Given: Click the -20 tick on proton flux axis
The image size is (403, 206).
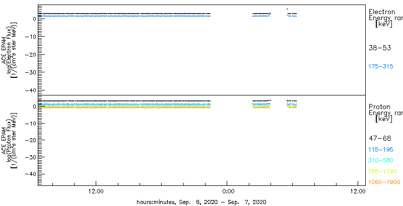Looking at the screenshot, I should pyautogui.click(x=31, y=140).
